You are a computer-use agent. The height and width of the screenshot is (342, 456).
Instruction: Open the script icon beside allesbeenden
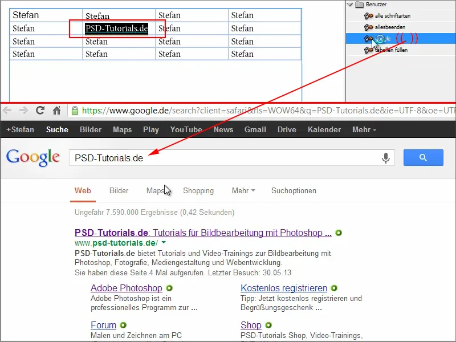(x=368, y=27)
